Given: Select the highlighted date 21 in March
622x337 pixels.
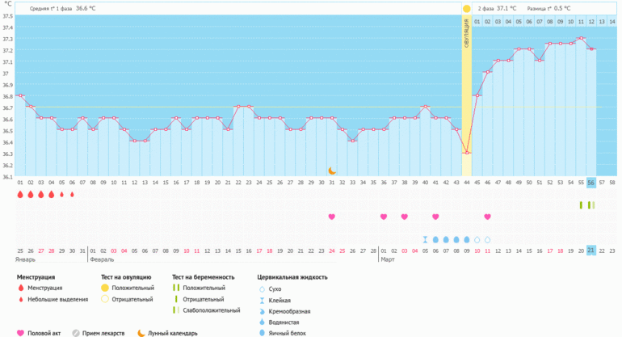Looking at the screenshot, I should [x=591, y=251].
